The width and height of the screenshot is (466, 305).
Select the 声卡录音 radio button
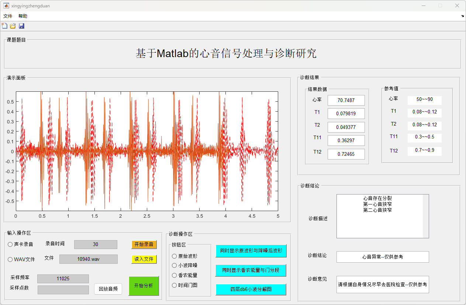[10, 245]
